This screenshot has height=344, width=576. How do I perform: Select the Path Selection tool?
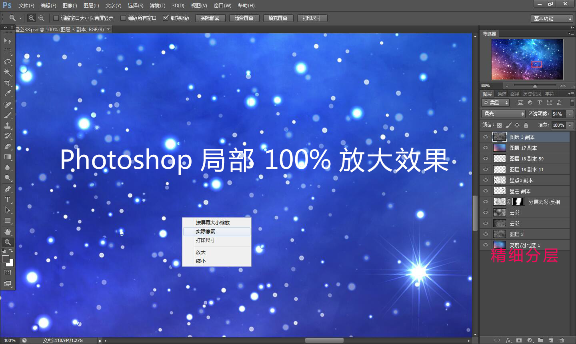click(x=8, y=210)
